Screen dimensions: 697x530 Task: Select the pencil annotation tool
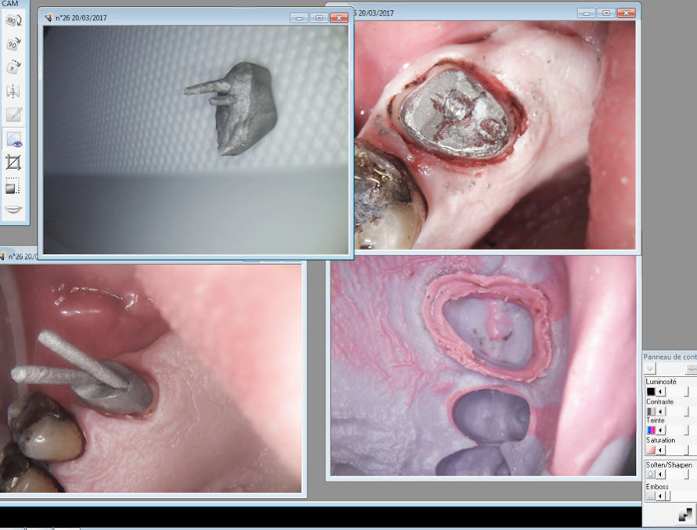14,115
